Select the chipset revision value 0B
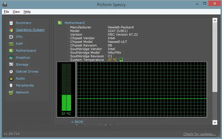Image resolution: width=222 pixels, height=139 pixels. [x=110, y=45]
